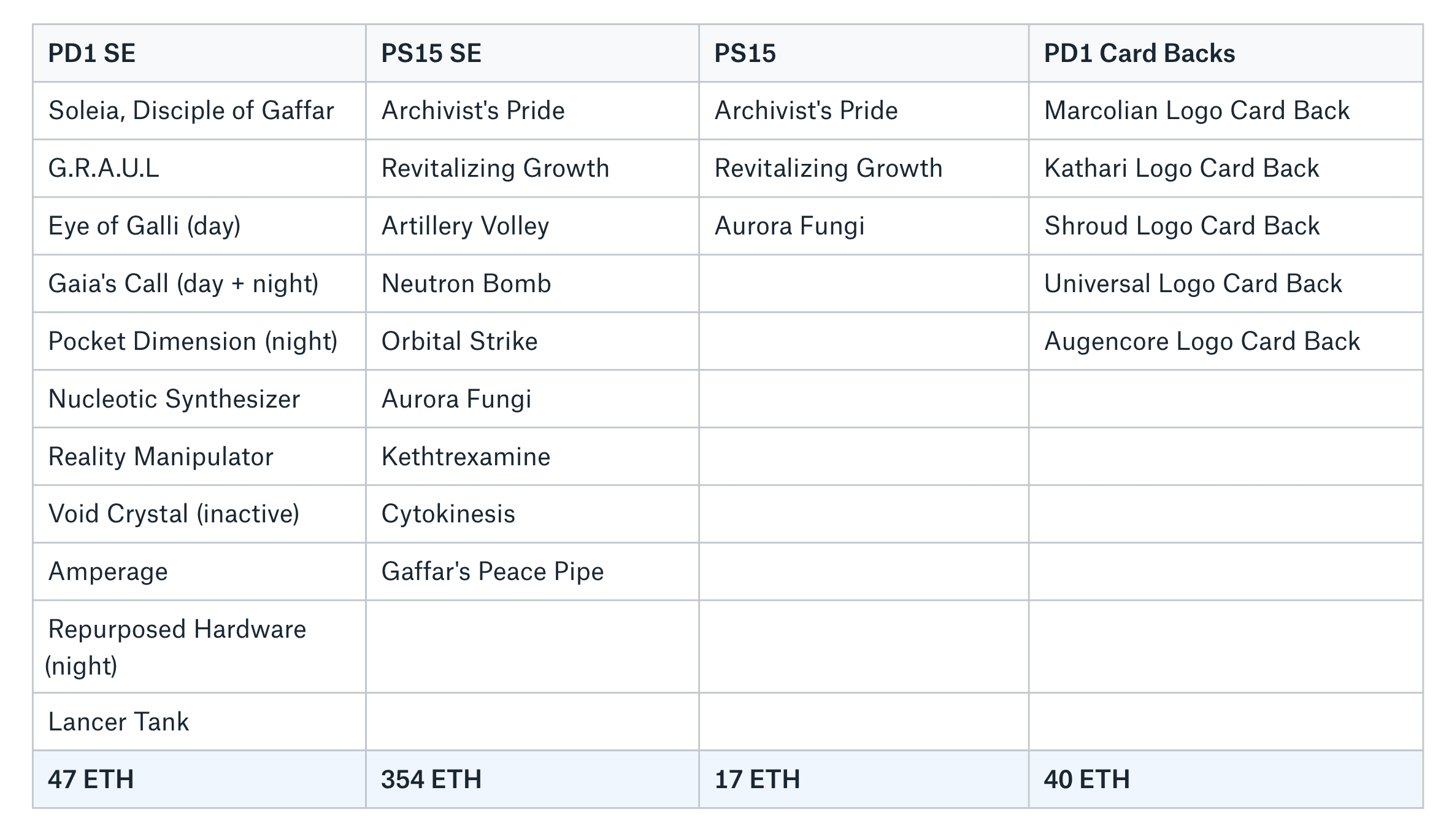
Task: Click the PD1 SE column header
Action: click(x=199, y=53)
